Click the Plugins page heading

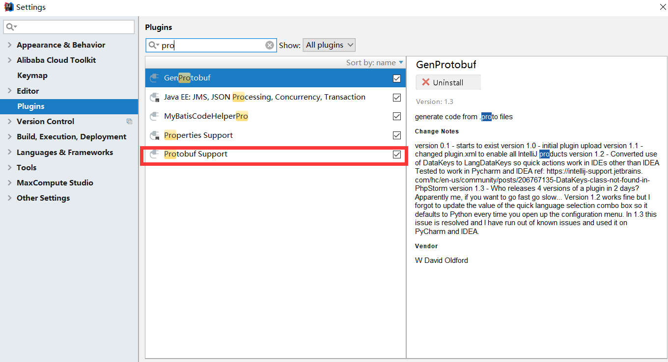click(159, 27)
